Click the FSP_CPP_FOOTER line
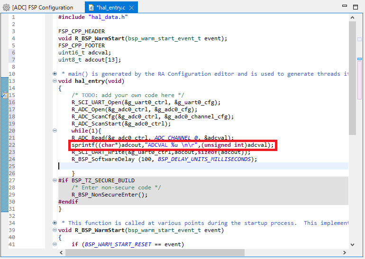This screenshot has width=365, height=259. (82, 45)
